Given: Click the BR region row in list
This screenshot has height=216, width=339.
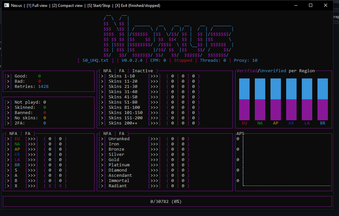Looking at the screenshot, I should (36, 165).
